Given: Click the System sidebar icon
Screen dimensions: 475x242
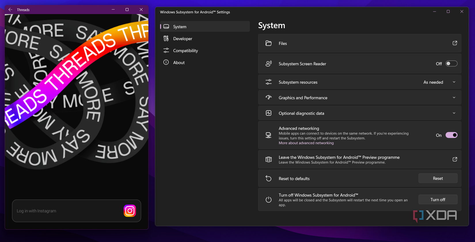Looking at the screenshot, I should (x=166, y=26).
